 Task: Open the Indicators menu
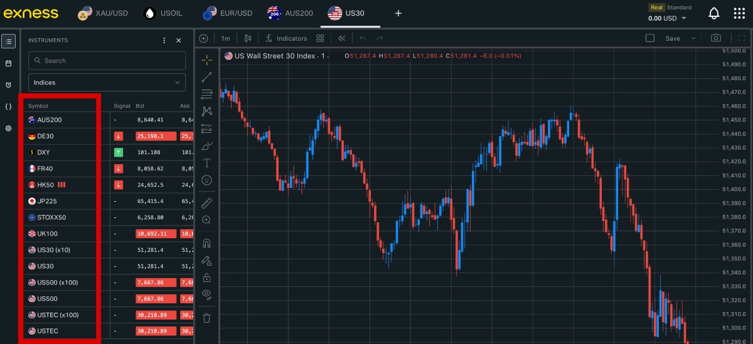(x=286, y=38)
